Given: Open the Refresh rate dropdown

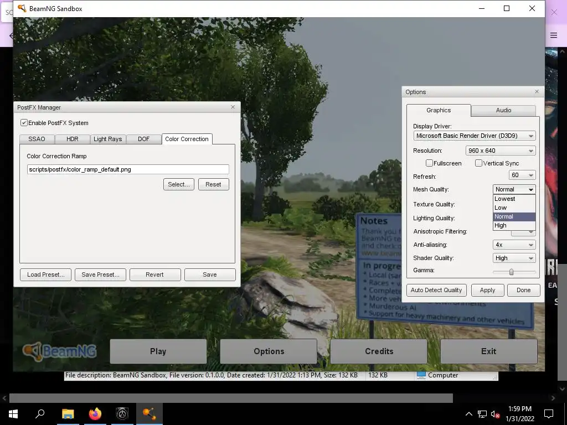Looking at the screenshot, I should (522, 175).
